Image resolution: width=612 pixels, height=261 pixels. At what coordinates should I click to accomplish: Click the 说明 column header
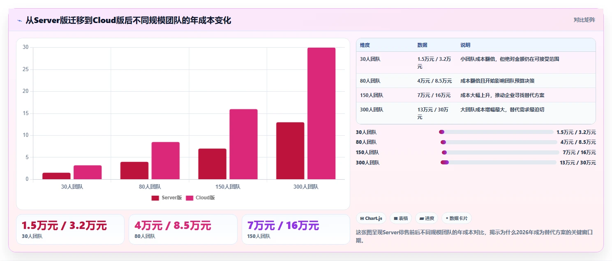(465, 45)
